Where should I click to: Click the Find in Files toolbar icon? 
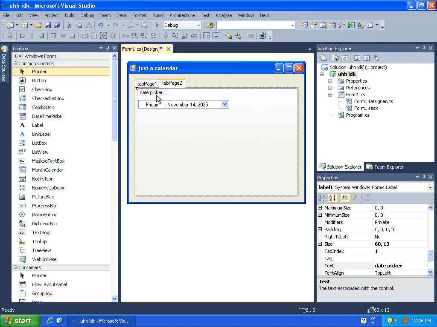[x=210, y=25]
